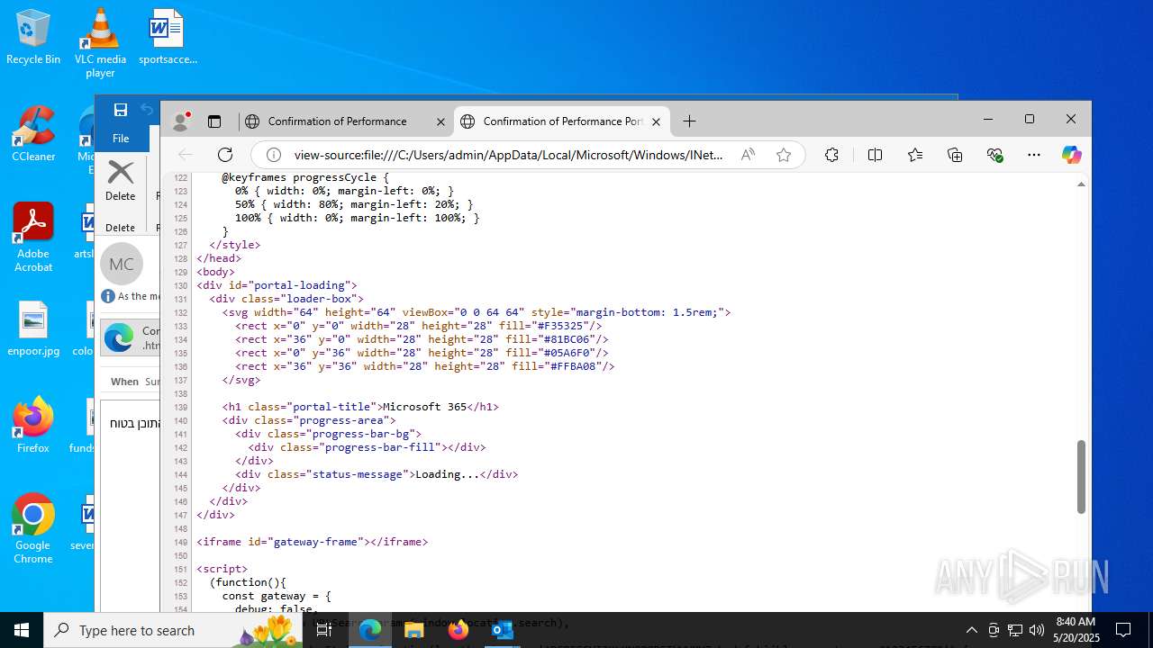This screenshot has width=1153, height=648.
Task: Refresh the view-source page
Action: coord(225,155)
